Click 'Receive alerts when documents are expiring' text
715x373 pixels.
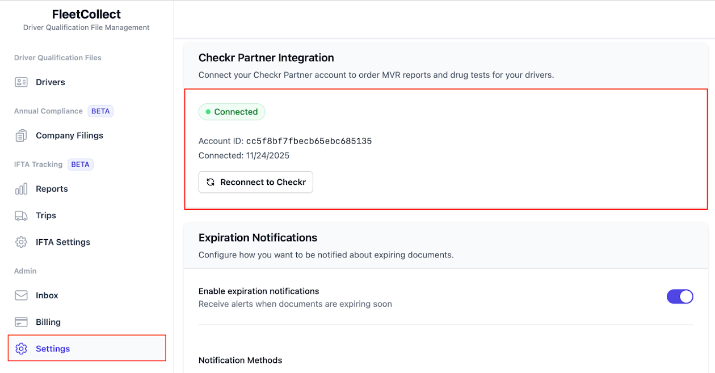pos(295,304)
